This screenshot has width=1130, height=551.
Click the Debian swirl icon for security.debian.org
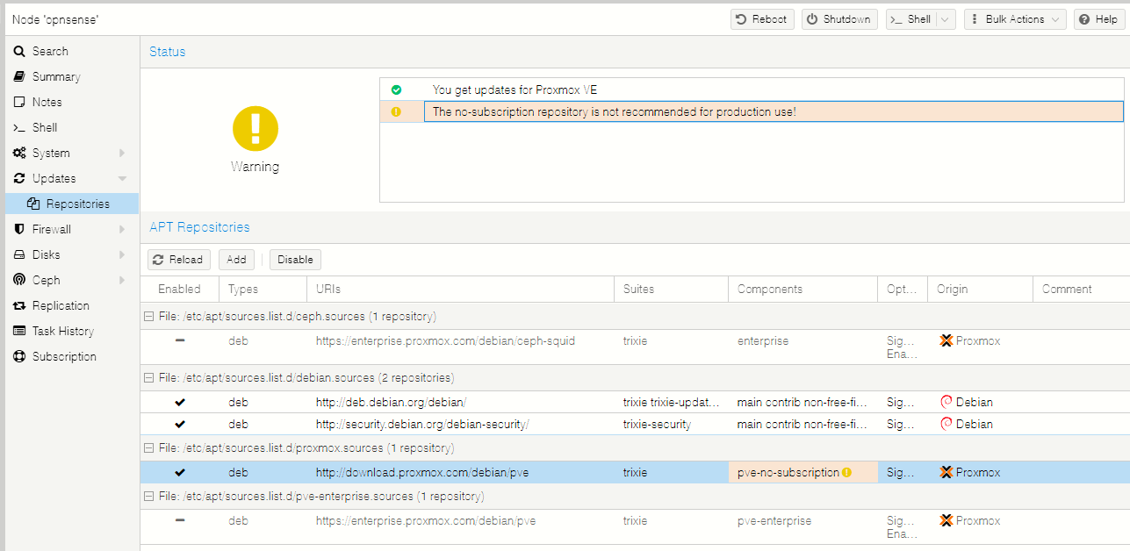[x=946, y=424]
